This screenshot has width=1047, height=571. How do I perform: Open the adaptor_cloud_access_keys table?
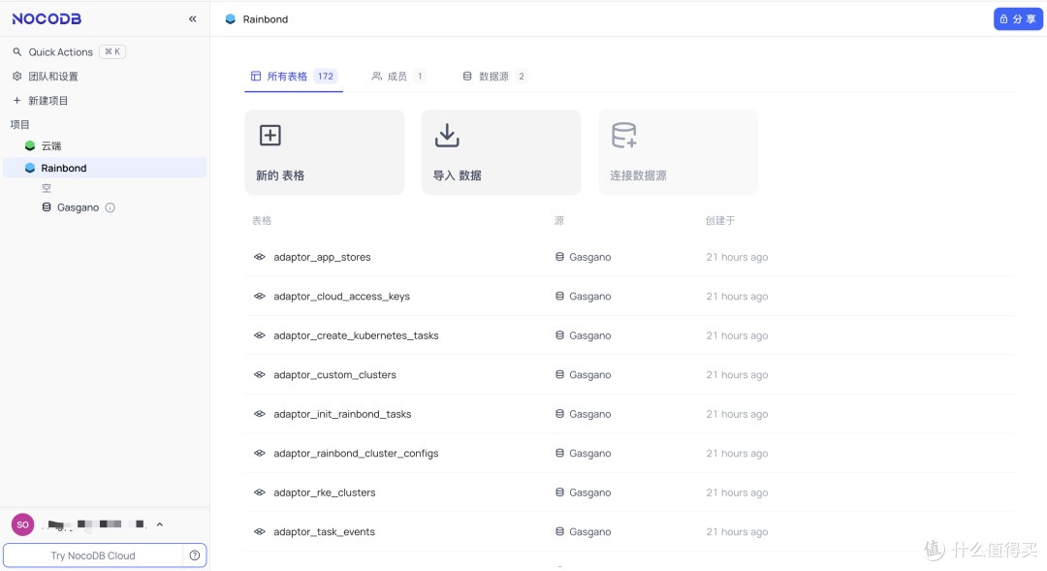pos(342,297)
